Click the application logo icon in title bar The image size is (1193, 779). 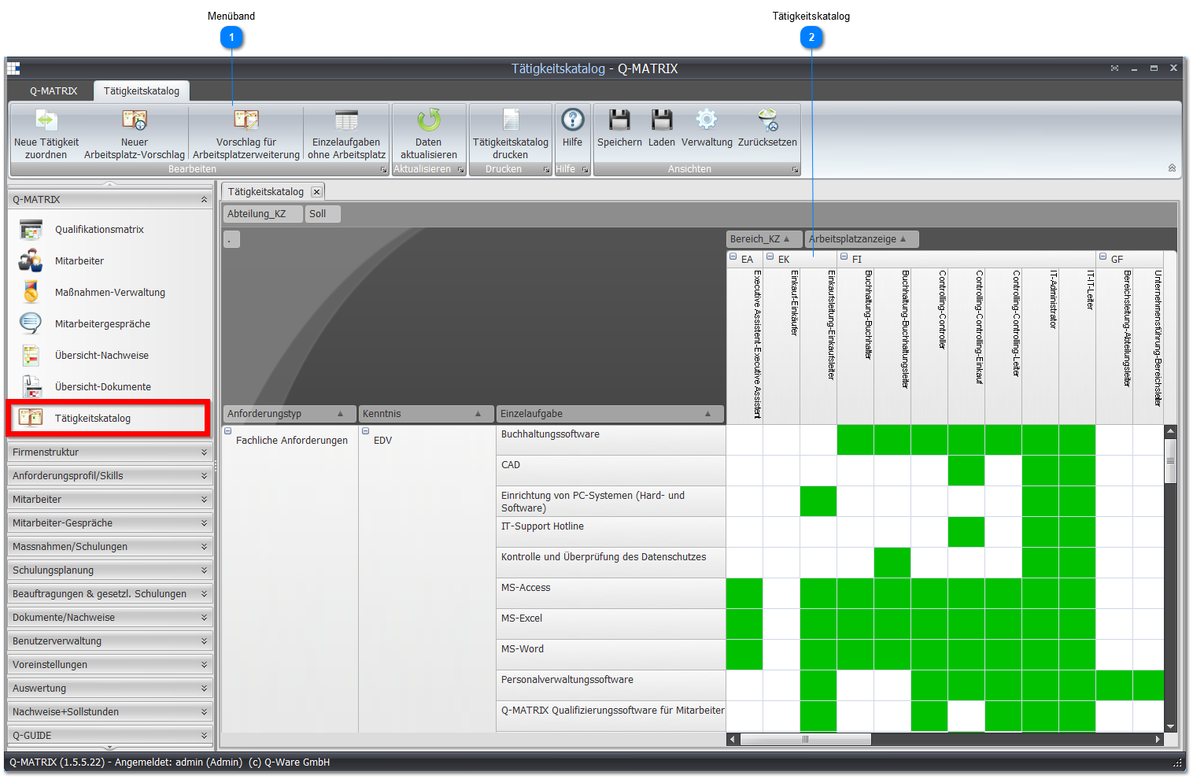13,68
